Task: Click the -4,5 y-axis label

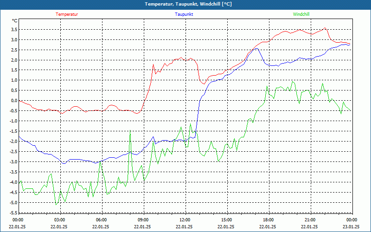Action: coord(13,193)
